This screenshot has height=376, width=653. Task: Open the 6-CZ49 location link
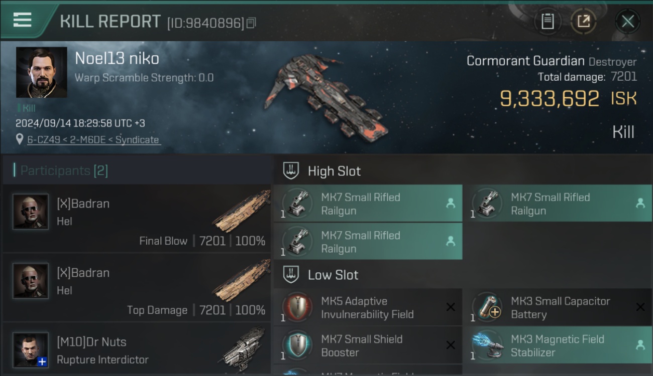tap(93, 140)
